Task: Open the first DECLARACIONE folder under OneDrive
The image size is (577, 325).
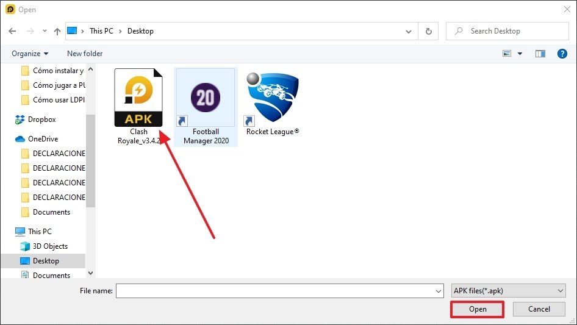Action: pos(53,153)
